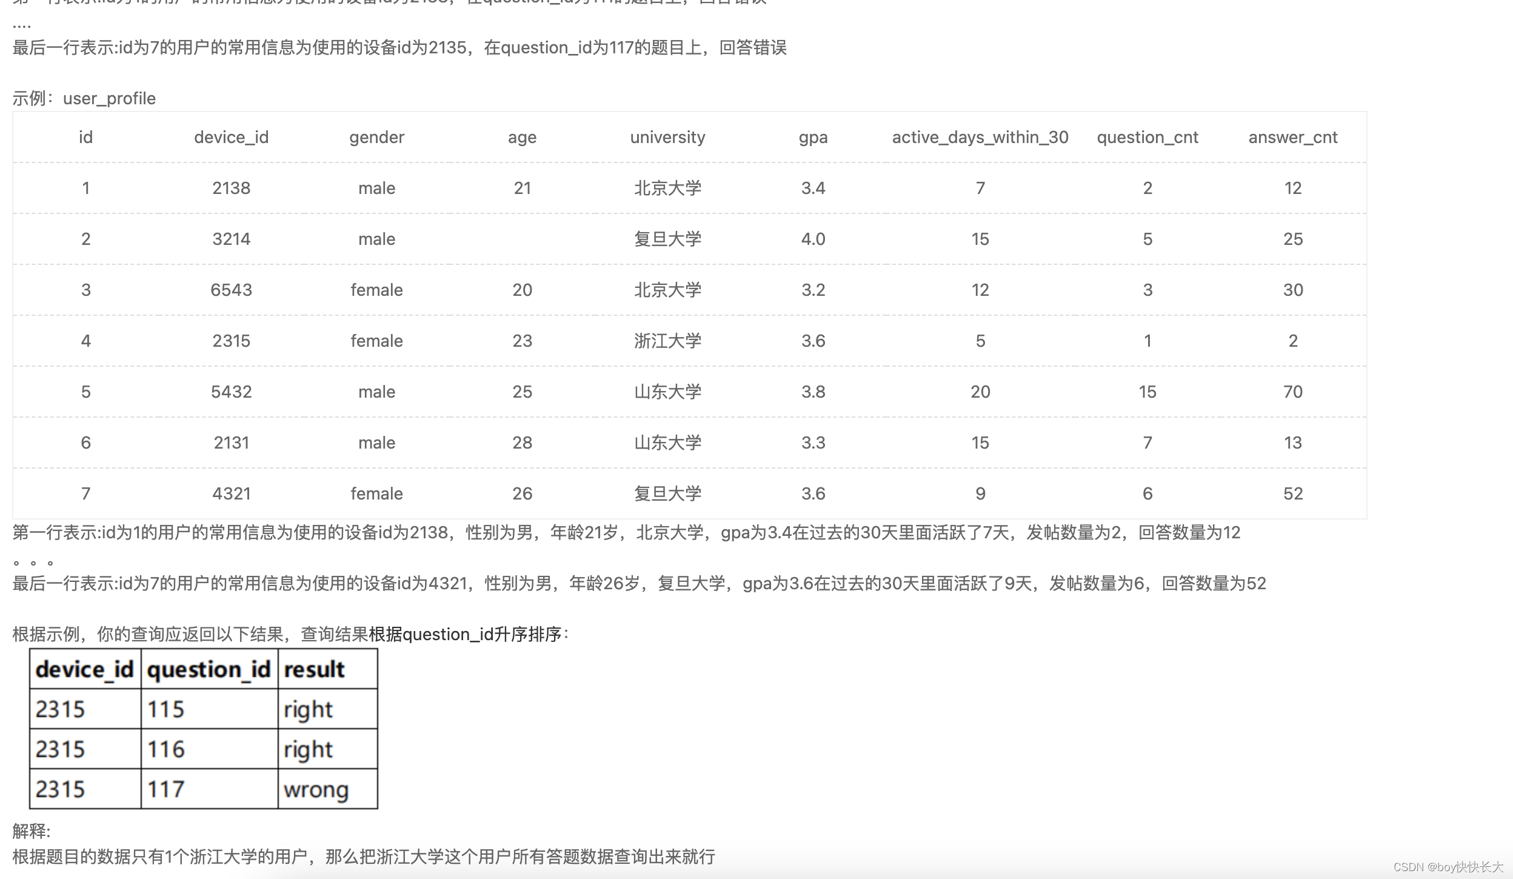
Task: Click the result table 'result' header
Action: (x=314, y=669)
